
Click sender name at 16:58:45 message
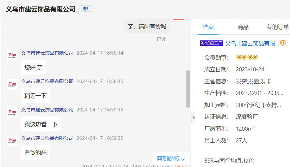(47, 81)
